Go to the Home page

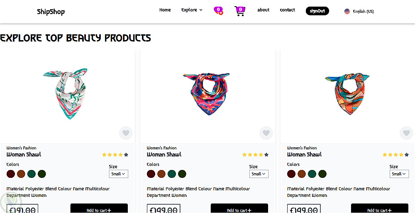pos(165,10)
